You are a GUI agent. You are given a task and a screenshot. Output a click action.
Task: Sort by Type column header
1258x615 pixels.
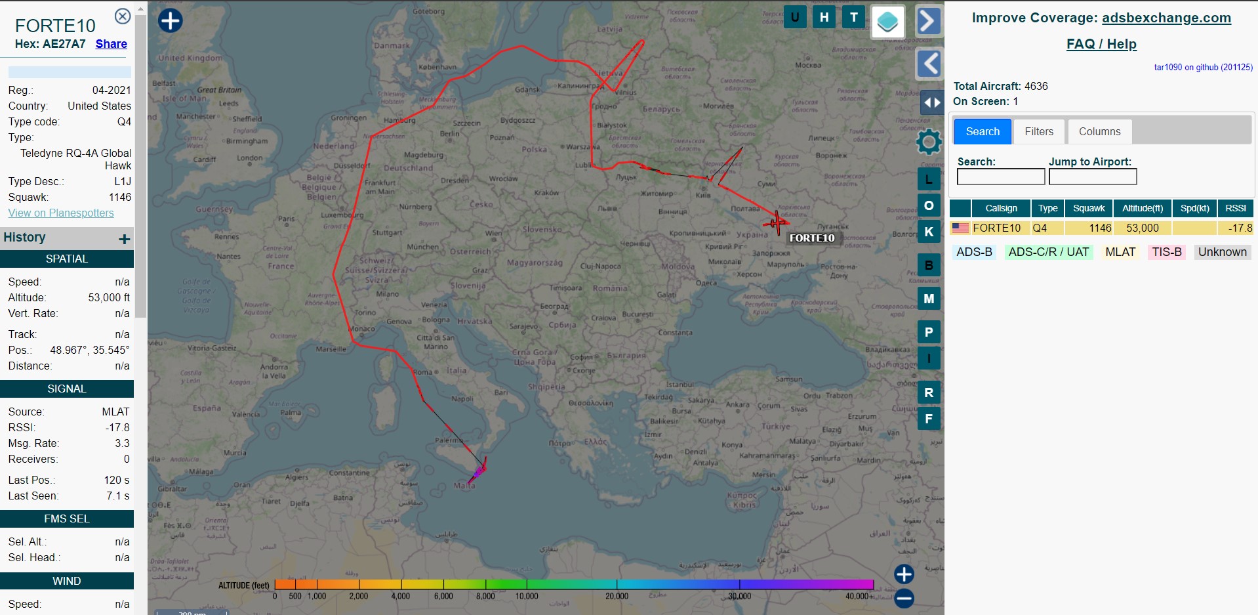click(x=1047, y=208)
